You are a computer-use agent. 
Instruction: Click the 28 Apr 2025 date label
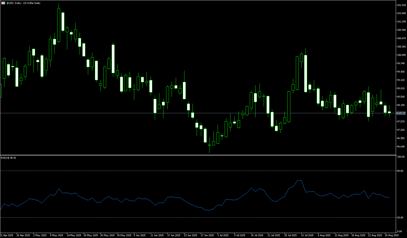point(23,235)
